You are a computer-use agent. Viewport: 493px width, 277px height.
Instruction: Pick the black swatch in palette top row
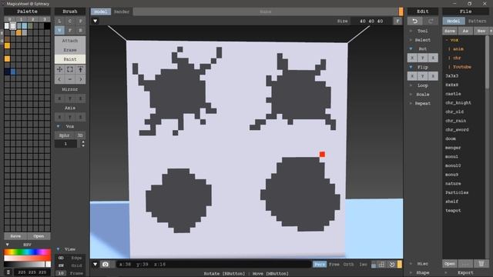pyautogui.click(x=47, y=26)
